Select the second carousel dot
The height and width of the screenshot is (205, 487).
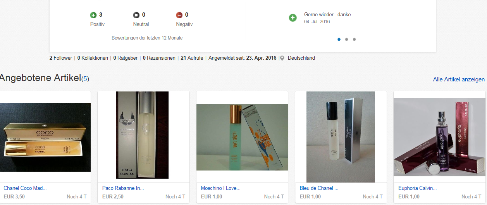click(346, 39)
